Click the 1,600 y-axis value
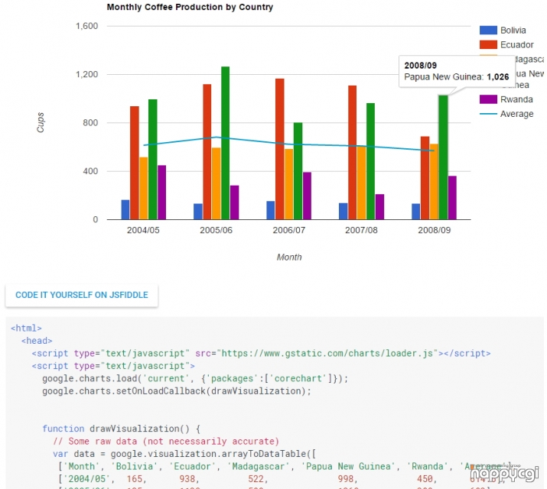The height and width of the screenshot is (489, 547). click(x=87, y=26)
